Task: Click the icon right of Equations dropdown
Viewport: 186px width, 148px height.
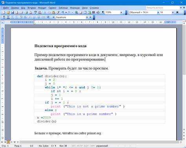Action: (90, 17)
